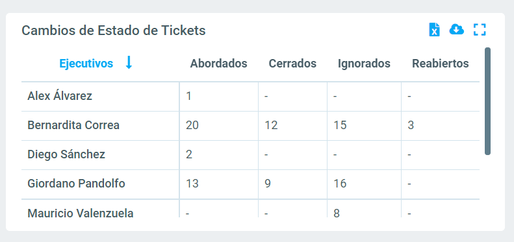Toggle sort arrow next to Ejecutivos
514x242 pixels.
129,62
